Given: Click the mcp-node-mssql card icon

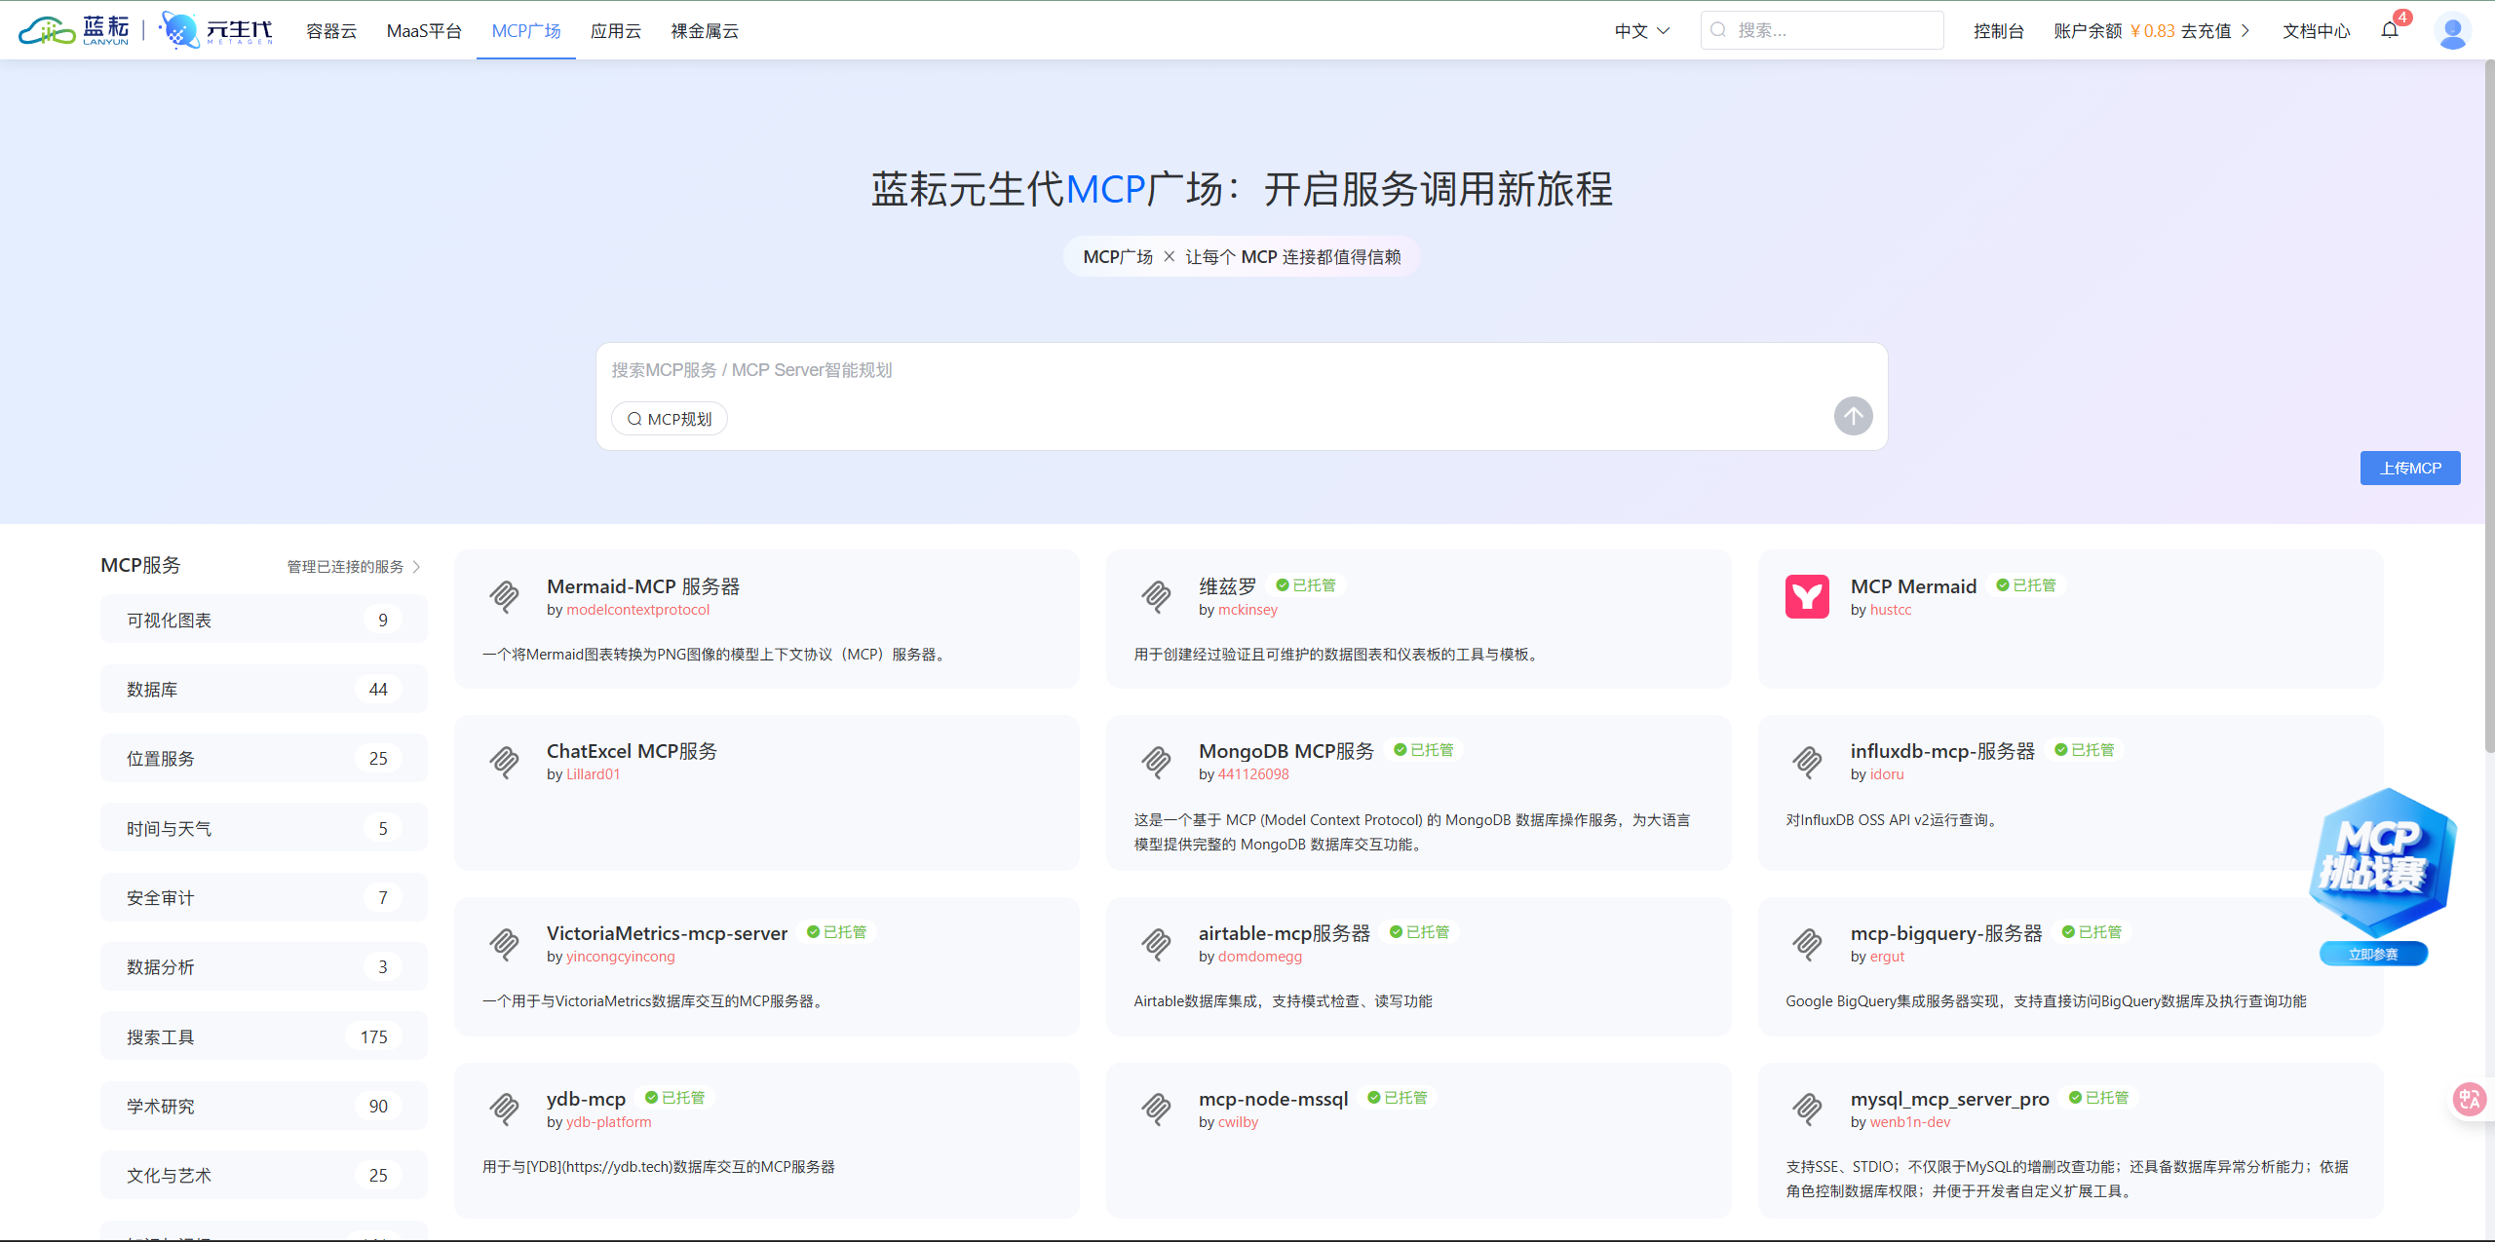Looking at the screenshot, I should pos(1156,1109).
